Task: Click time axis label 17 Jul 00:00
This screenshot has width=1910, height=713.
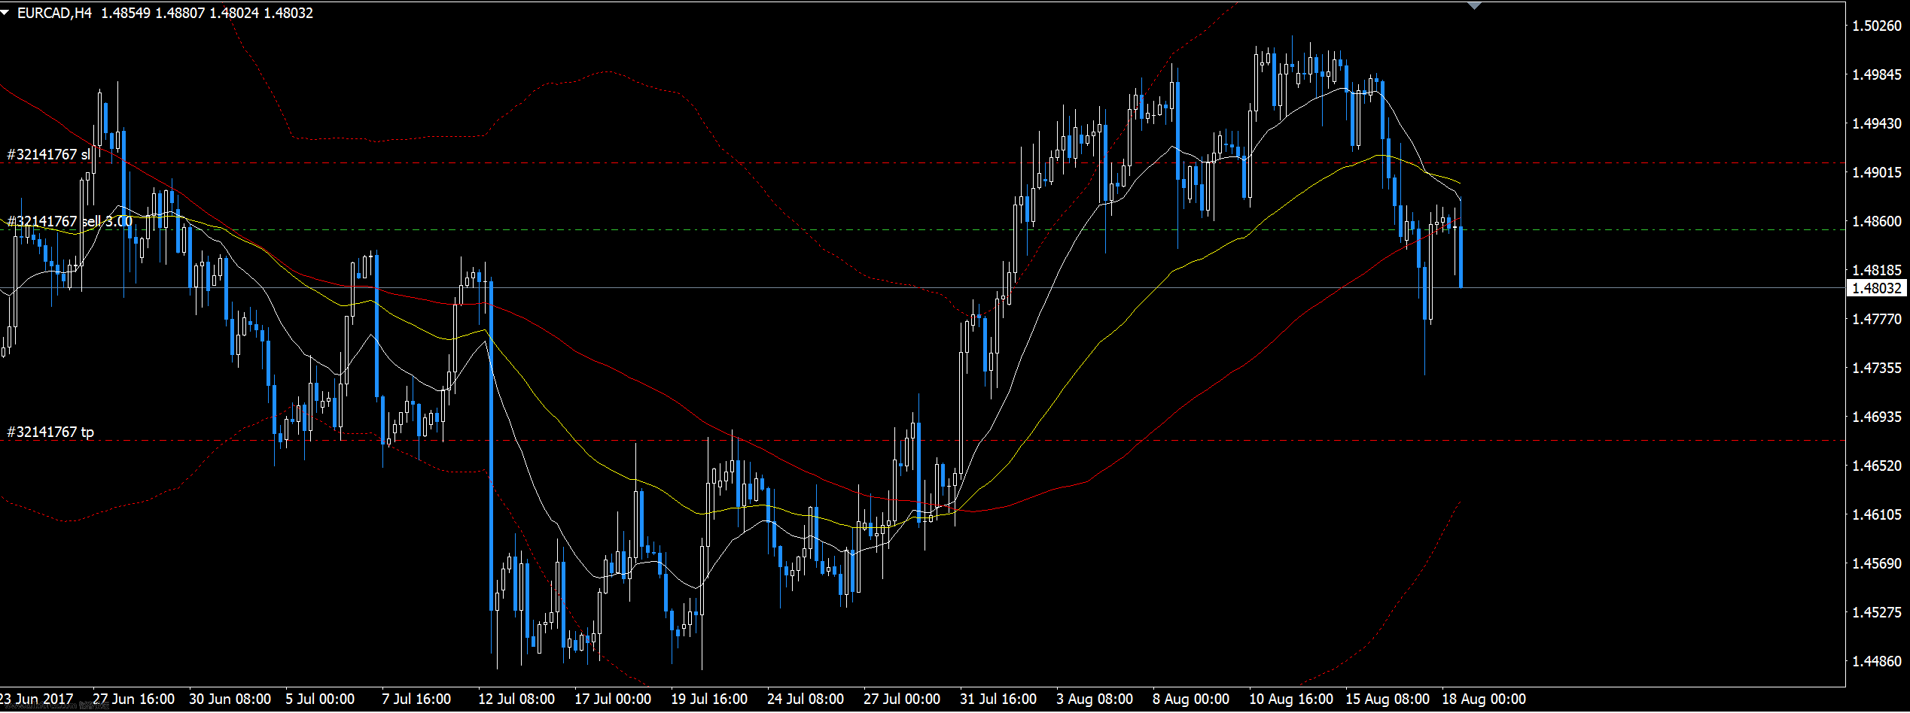Action: tap(613, 699)
